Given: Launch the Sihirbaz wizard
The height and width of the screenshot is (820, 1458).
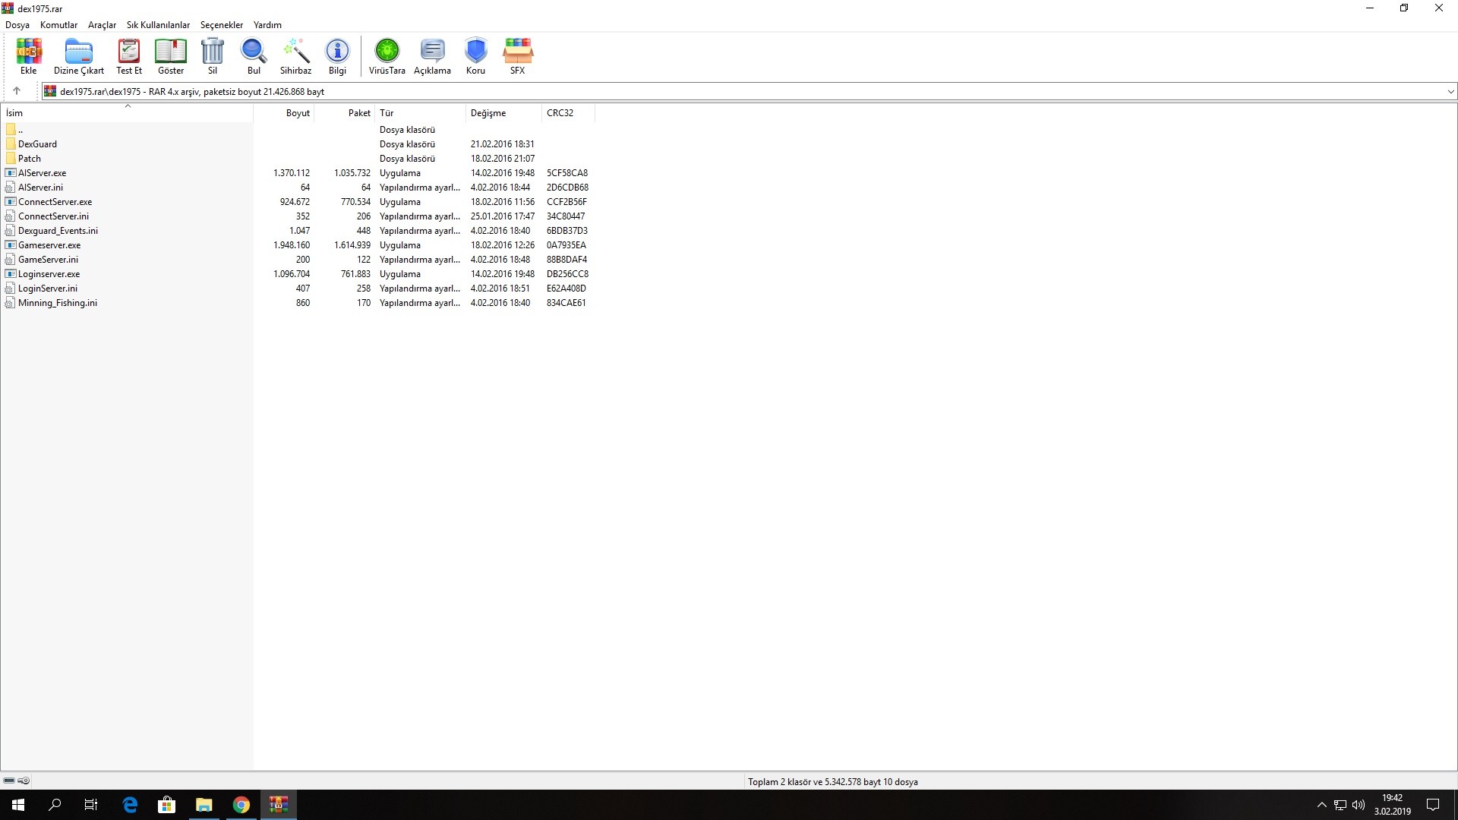Looking at the screenshot, I should click(295, 56).
